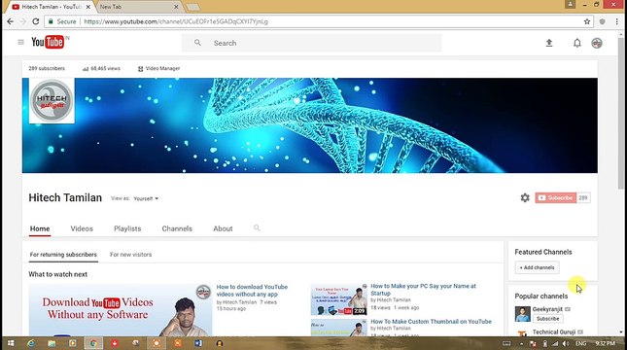The height and width of the screenshot is (350, 627).
Task: Click the Hitech channel profile picture
Action: [x=52, y=101]
